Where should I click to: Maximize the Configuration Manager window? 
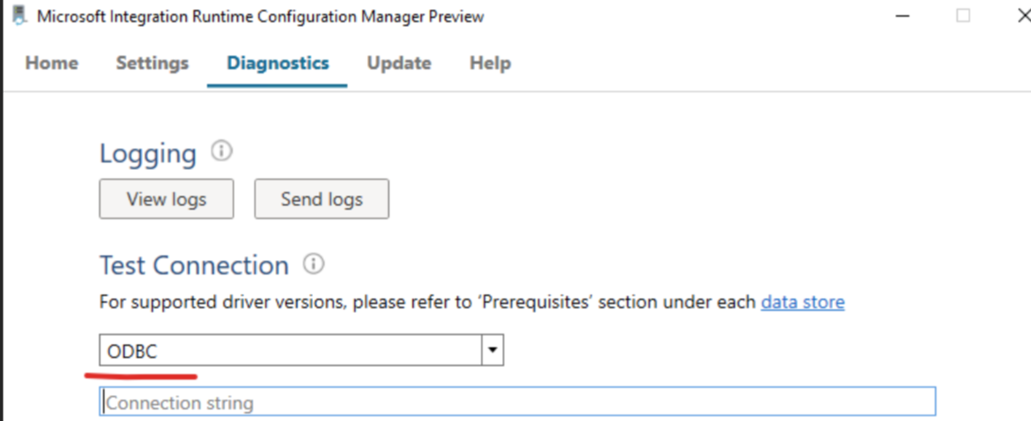coord(963,16)
